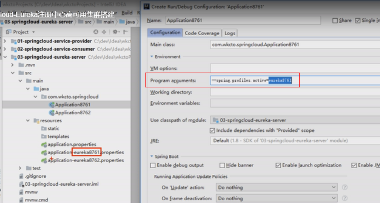
Task: Open the JRE dropdown field
Action: point(295,140)
